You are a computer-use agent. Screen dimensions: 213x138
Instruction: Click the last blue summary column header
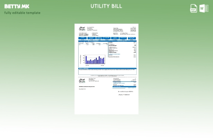point(132,38)
